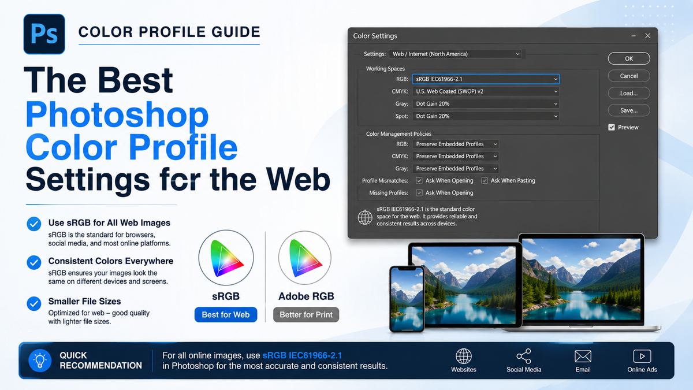Toggle Ask When Pasting checkbox

[485, 180]
